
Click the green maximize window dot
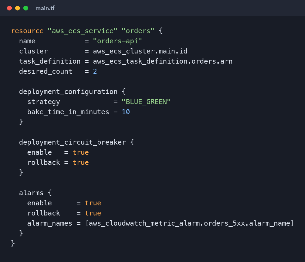tap(26, 8)
